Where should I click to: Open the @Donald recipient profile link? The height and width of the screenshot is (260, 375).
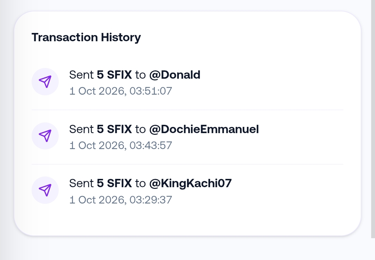click(175, 75)
